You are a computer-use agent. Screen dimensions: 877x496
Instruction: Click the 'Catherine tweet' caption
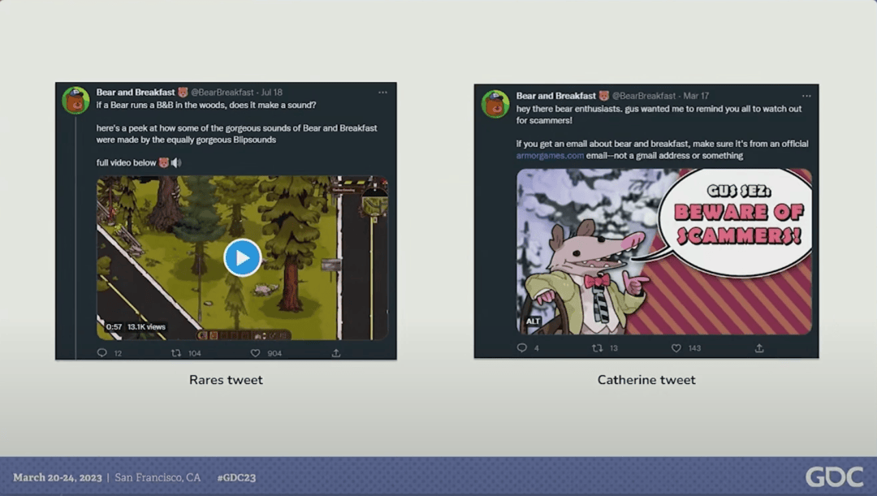646,380
